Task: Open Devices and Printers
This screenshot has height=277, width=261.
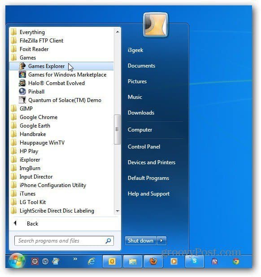Action: [152, 162]
